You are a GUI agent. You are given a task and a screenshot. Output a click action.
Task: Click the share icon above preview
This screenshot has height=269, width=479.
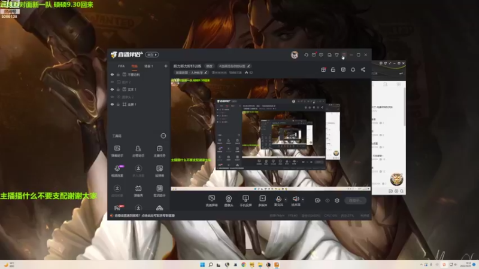[x=363, y=69]
